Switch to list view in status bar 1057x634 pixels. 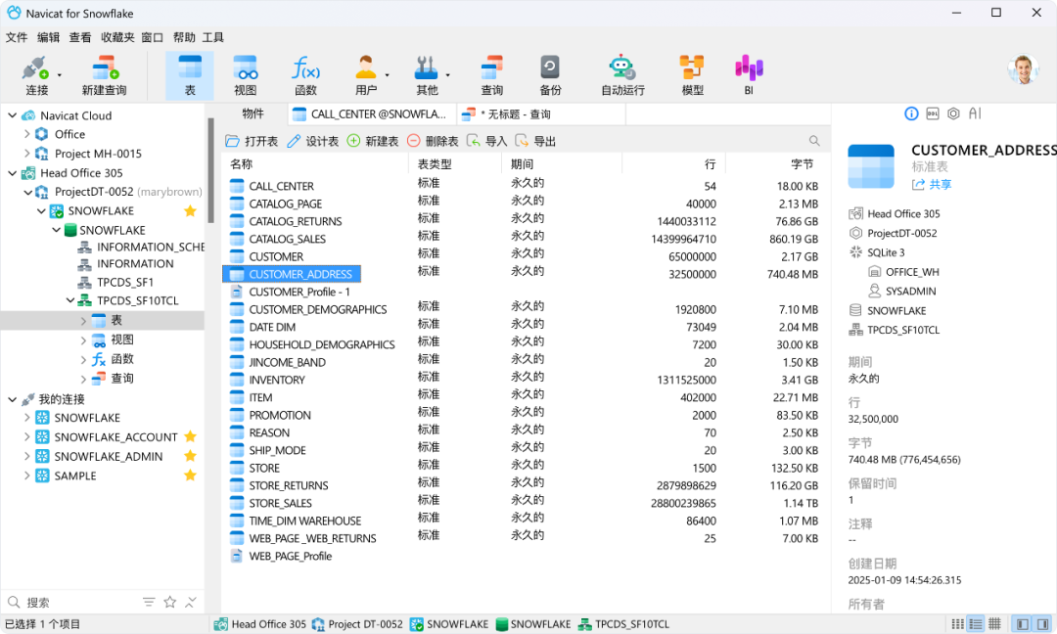tap(976, 624)
